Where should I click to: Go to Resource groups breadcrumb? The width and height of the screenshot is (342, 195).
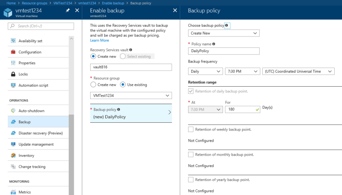click(35, 3)
